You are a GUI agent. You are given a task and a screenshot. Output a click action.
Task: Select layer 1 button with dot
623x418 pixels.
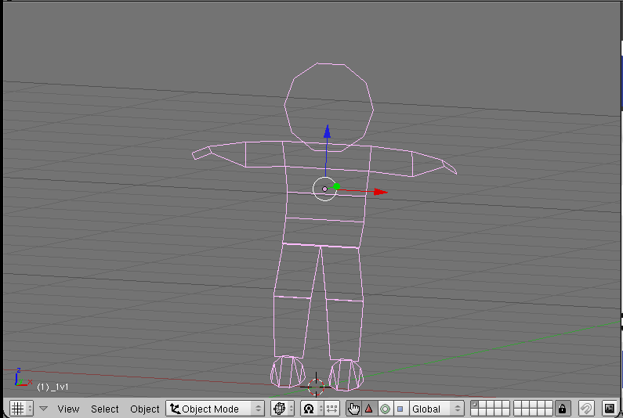(474, 405)
